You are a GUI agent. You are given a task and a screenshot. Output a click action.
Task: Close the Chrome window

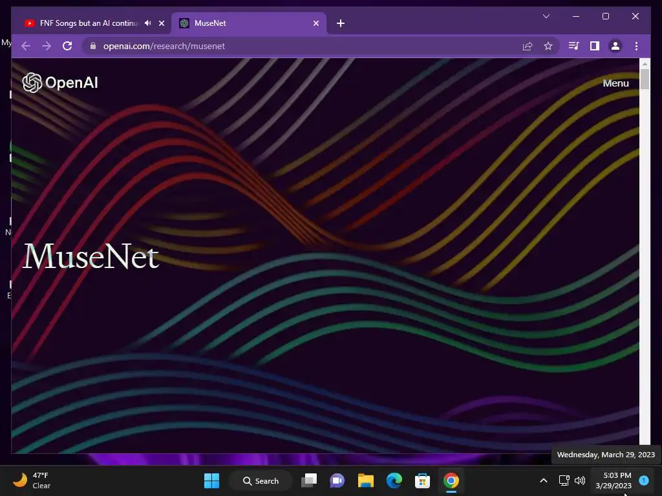point(635,16)
